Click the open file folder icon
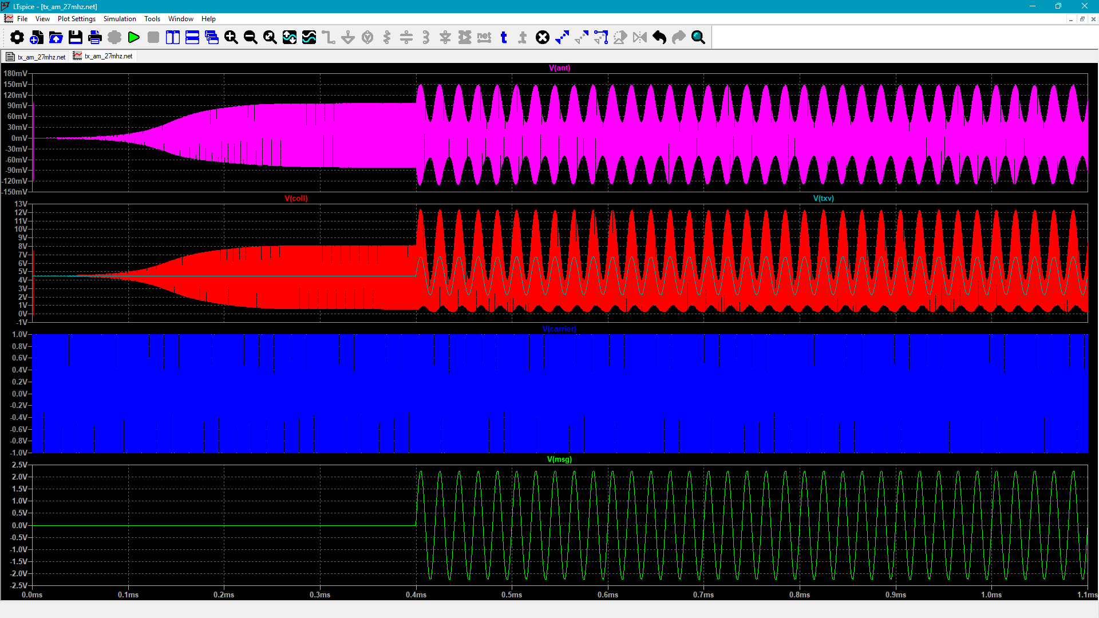Image resolution: width=1099 pixels, height=618 pixels. pyautogui.click(x=56, y=38)
